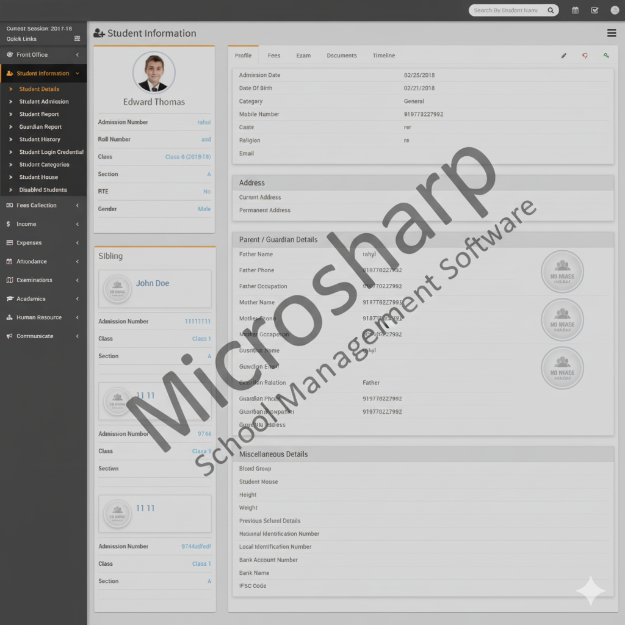Click the search magnifier icon

pos(550,10)
